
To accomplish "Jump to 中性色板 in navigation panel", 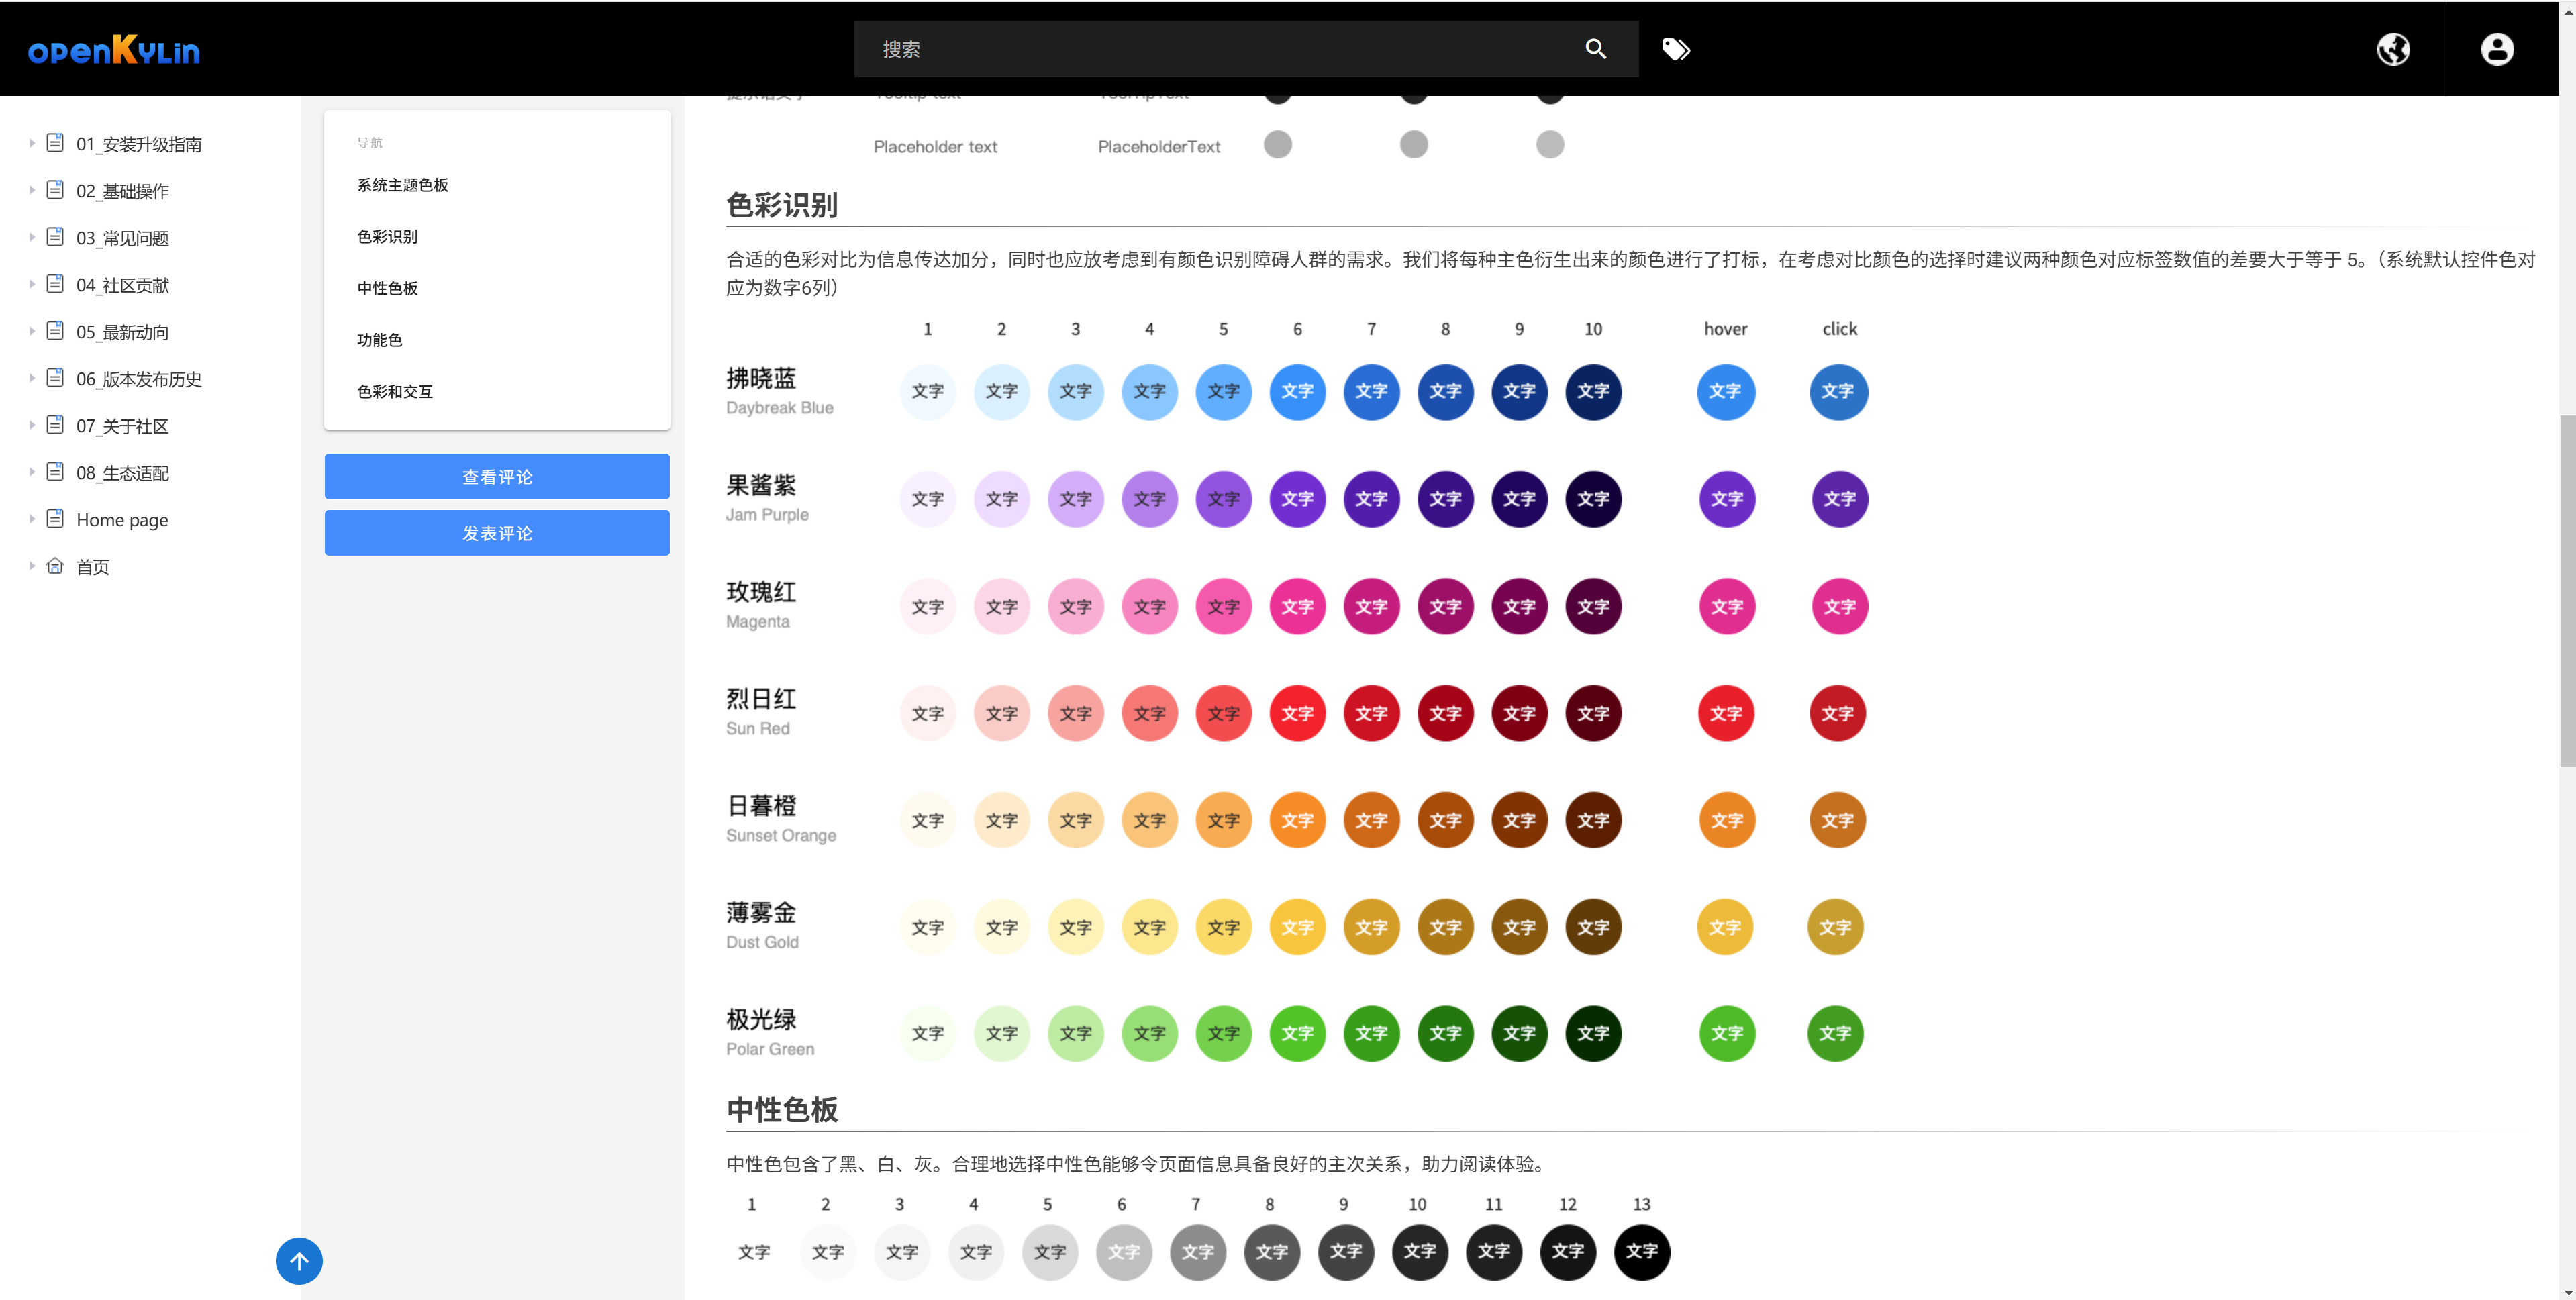I will coord(388,288).
